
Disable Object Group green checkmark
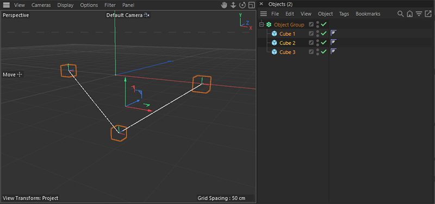323,24
